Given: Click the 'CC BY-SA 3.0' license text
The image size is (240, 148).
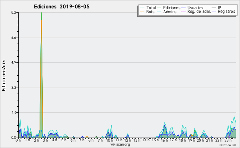Looking at the screenshot, I should tap(228, 145).
